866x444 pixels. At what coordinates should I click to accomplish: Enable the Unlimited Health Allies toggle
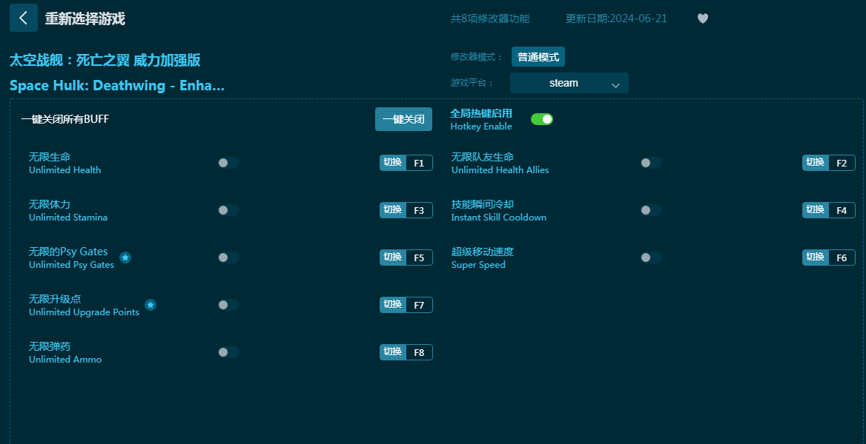pyautogui.click(x=650, y=163)
